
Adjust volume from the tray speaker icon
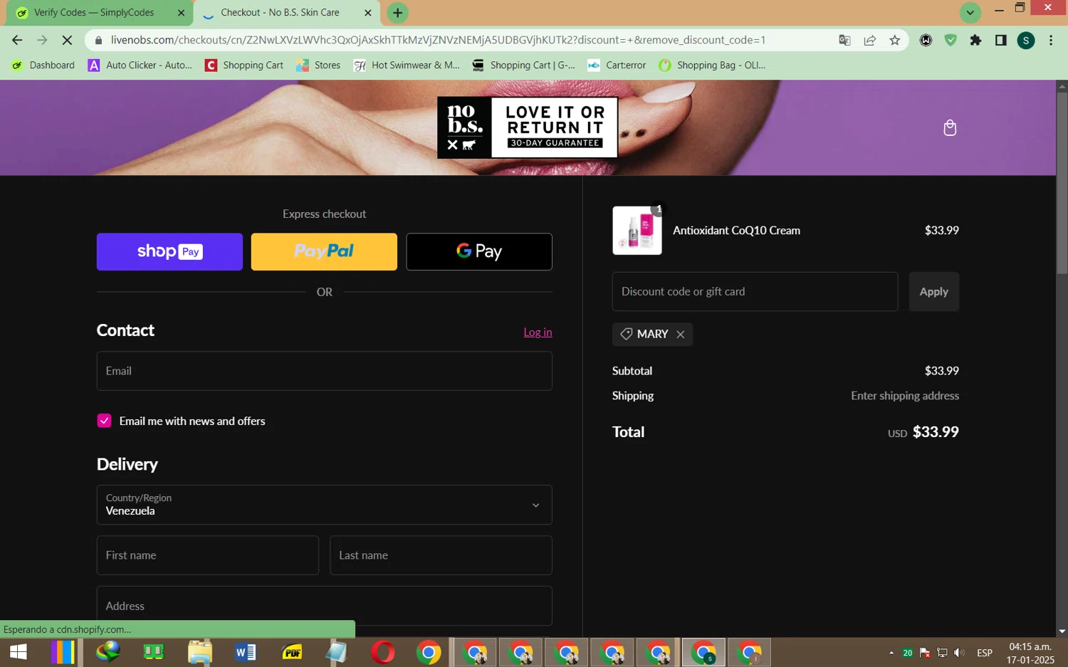[959, 653]
